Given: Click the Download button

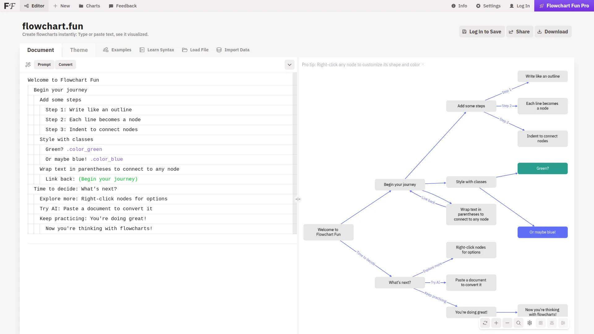Looking at the screenshot, I should tap(553, 32).
